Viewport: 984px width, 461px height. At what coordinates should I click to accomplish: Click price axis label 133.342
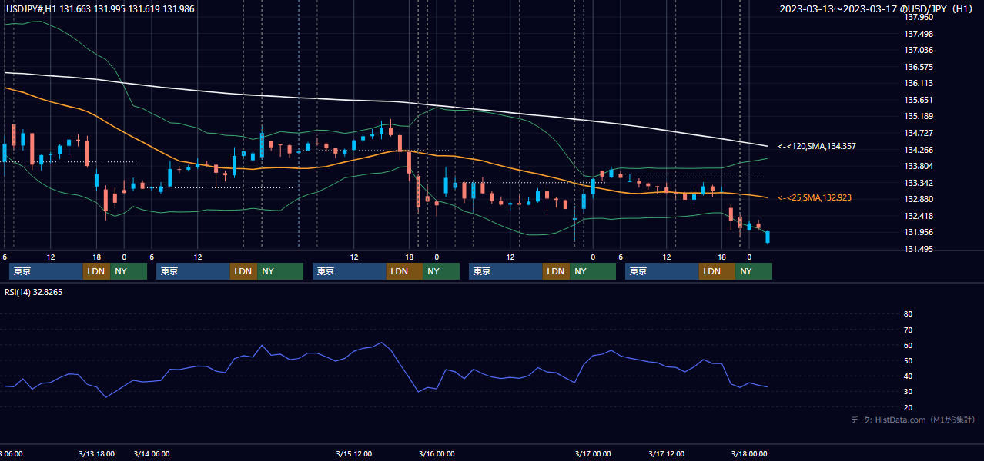pyautogui.click(x=919, y=183)
